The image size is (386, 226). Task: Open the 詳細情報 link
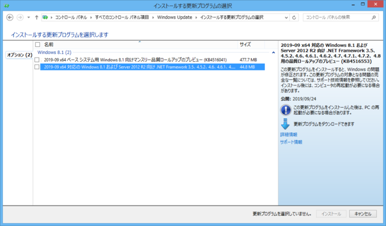(289, 135)
